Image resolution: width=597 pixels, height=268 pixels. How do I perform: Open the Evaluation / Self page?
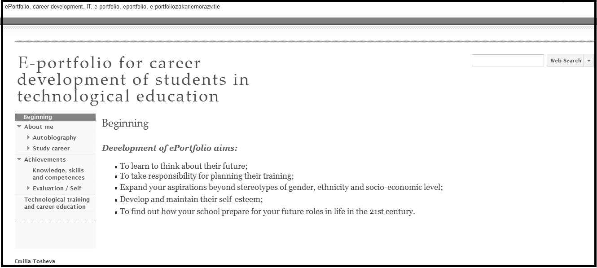coord(57,188)
